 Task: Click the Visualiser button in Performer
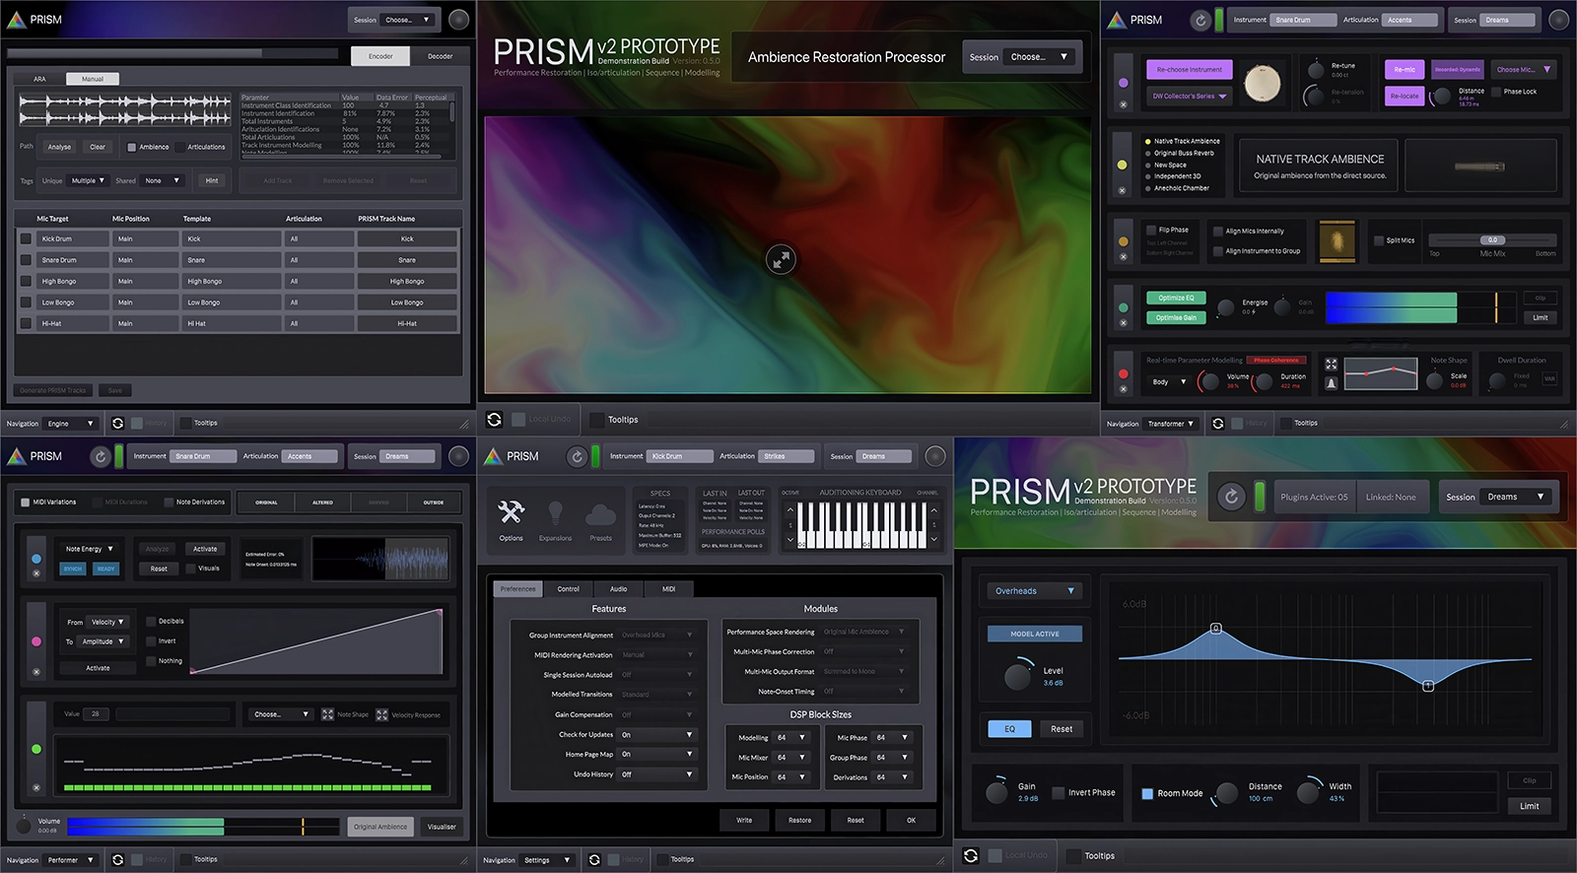click(441, 827)
